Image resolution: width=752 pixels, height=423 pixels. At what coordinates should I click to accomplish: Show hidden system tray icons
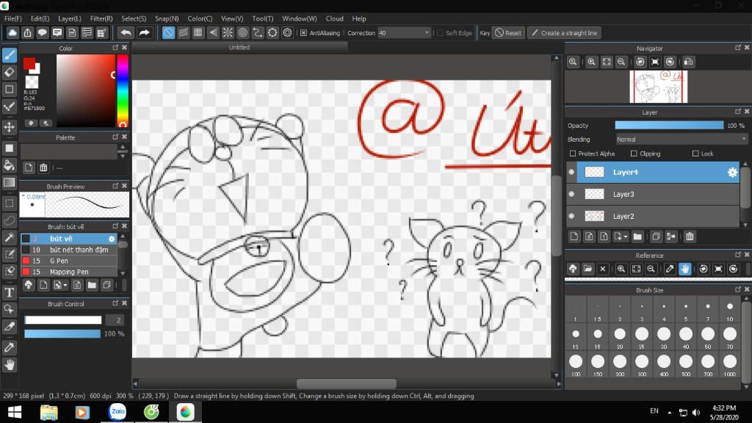coord(669,412)
